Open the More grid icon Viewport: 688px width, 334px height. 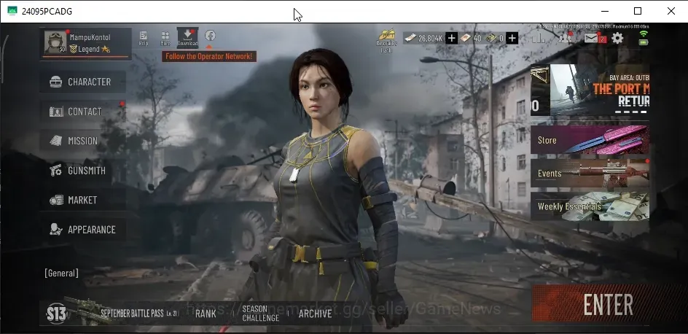pos(165,38)
